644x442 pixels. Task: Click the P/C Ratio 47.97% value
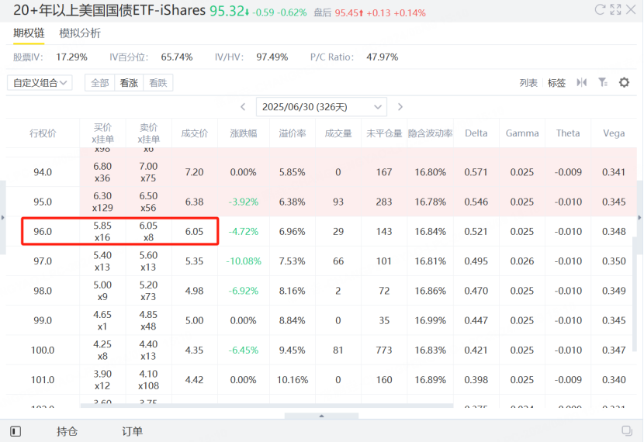pos(383,57)
